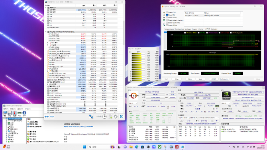Open the memory module selector dropdown
Viewport: 267px width, 150px height.
click(198, 118)
